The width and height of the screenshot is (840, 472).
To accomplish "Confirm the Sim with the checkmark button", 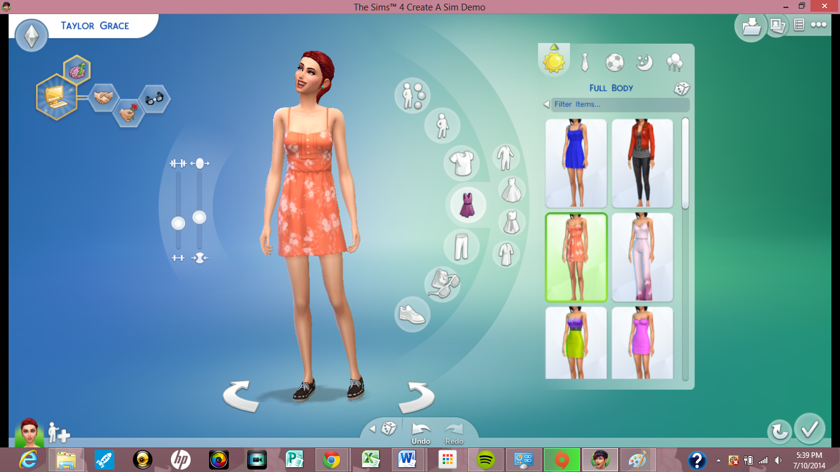I will pyautogui.click(x=809, y=428).
